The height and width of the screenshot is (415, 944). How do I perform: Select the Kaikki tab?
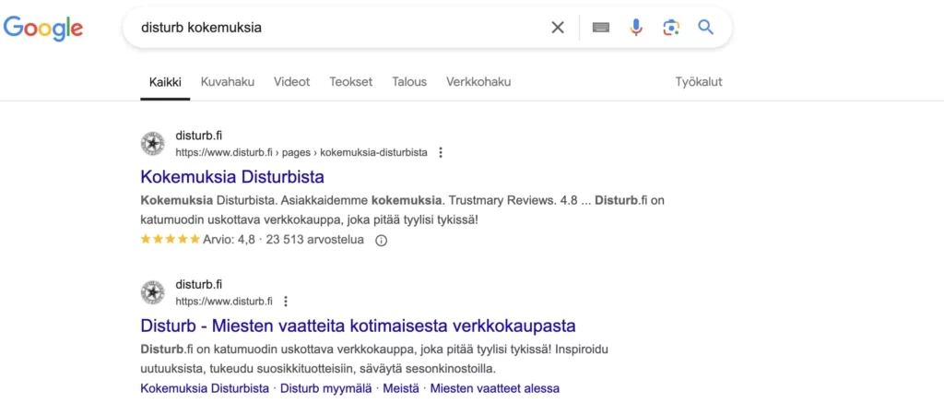[166, 82]
